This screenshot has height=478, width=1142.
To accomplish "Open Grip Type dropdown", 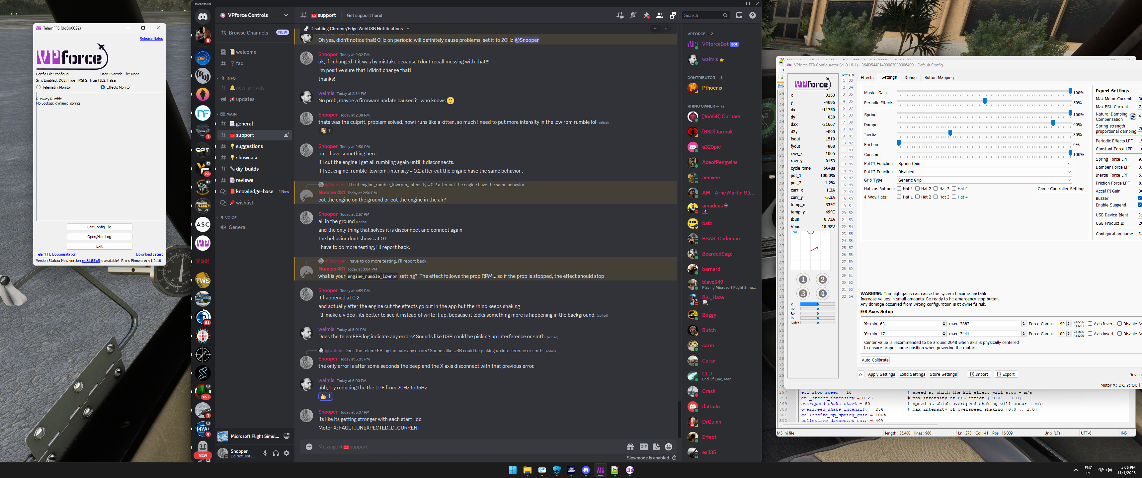I will (x=984, y=180).
